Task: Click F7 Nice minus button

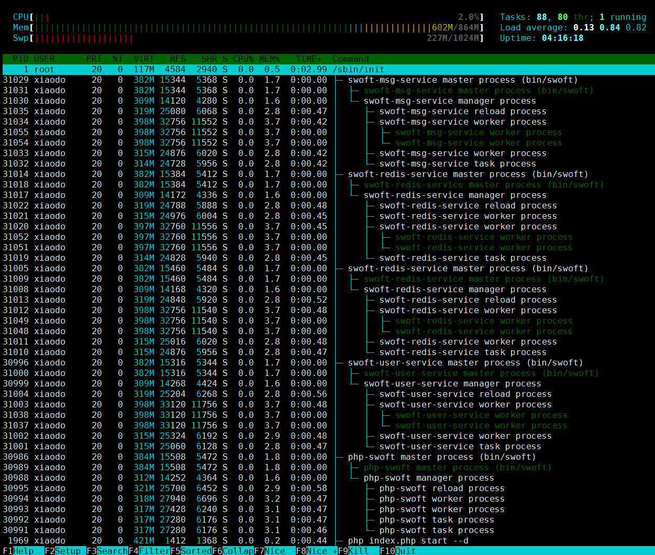Action: pyautogui.click(x=275, y=551)
